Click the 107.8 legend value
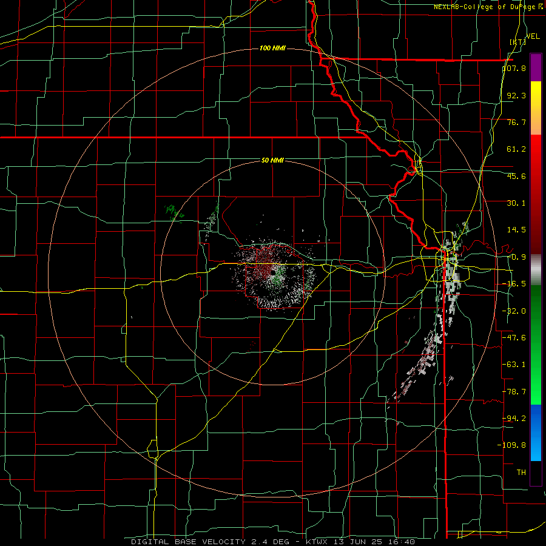Image resolution: width=546 pixels, height=546 pixels. [x=514, y=68]
